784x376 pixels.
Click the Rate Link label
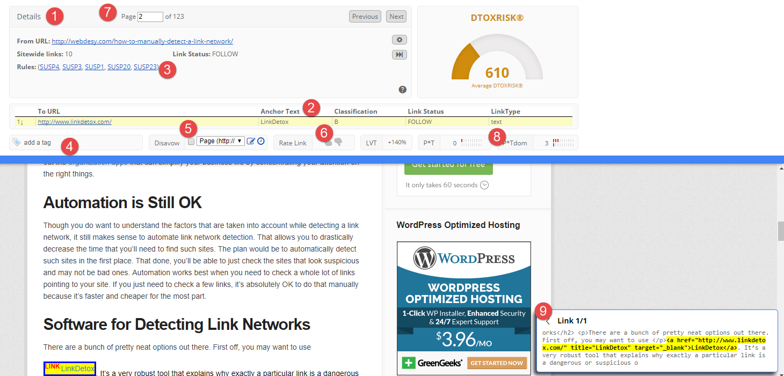(x=293, y=143)
